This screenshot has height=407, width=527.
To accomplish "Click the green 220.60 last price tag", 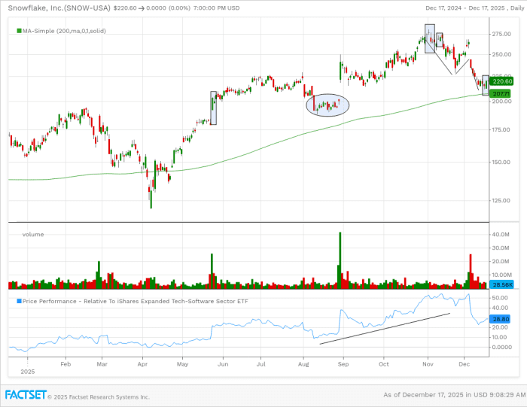I will [501, 81].
